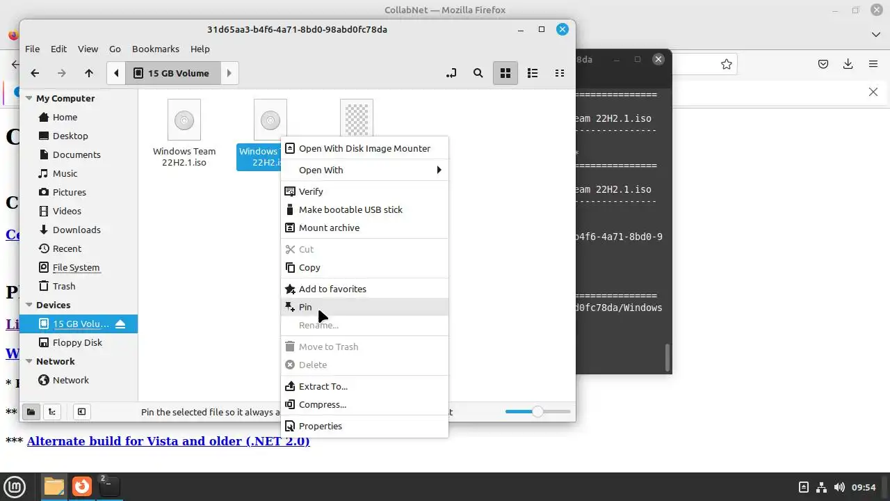Open Videos in sidebar
Screen dimensions: 890x501
coord(67,211)
